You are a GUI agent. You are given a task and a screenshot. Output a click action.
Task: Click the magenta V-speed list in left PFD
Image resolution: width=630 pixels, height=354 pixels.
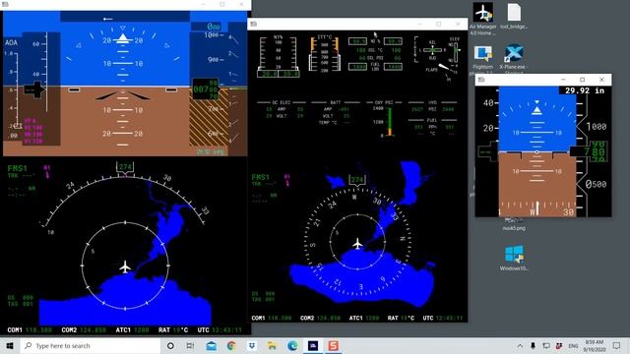coord(32,131)
